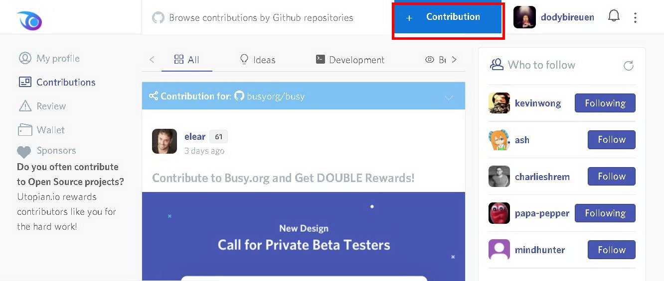Screen dimensions: 664x281
Task: Focus the Browse contributions by Github repositories field
Action: pyautogui.click(x=261, y=18)
